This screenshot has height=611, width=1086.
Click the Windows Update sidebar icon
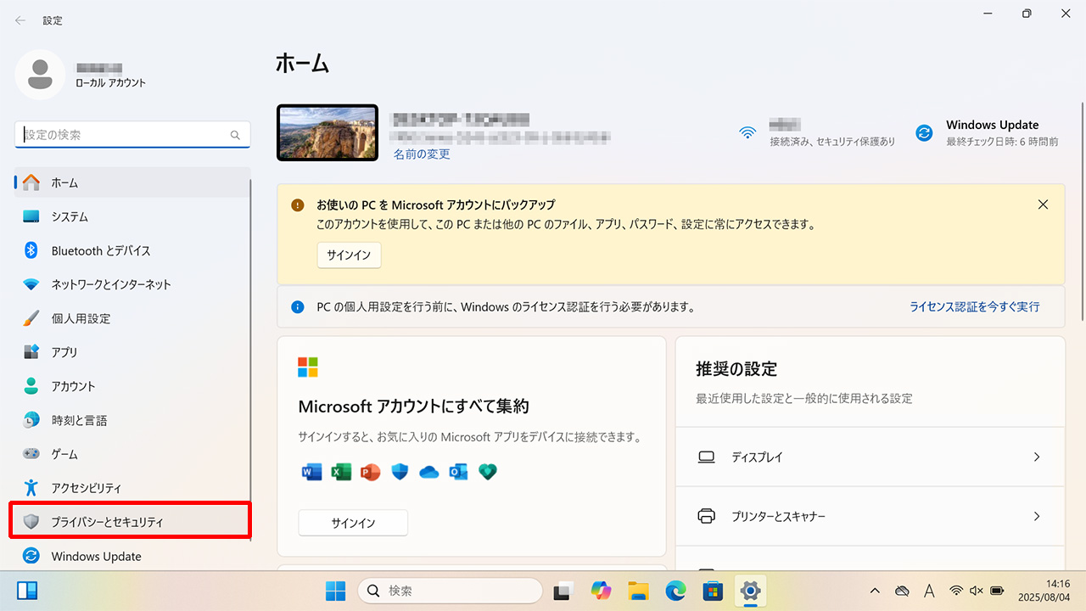pyautogui.click(x=31, y=556)
